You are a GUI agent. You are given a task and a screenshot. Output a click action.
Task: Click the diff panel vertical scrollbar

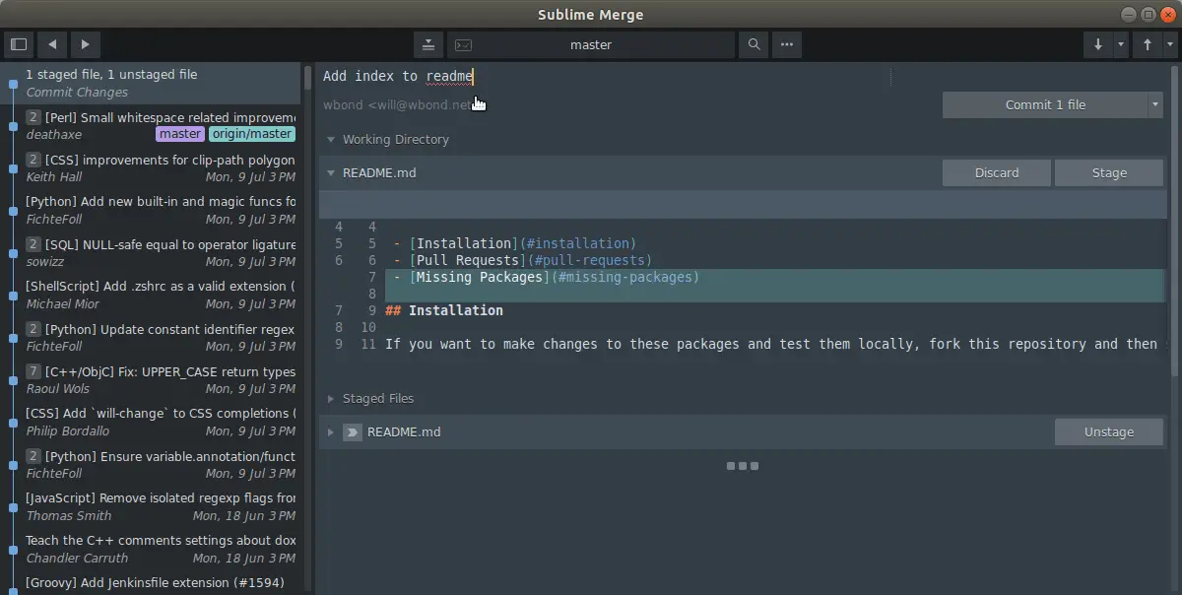(x=1174, y=222)
